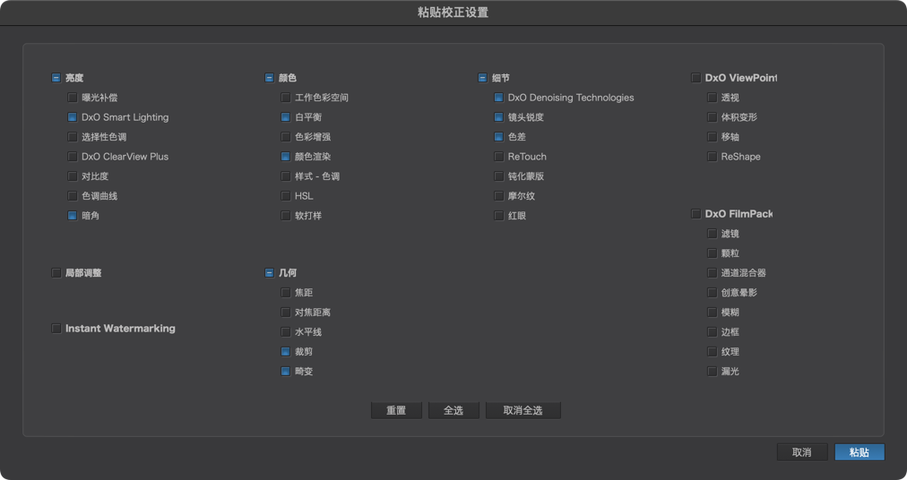The height and width of the screenshot is (480, 907).
Task: Click the 取消全选 button
Action: tap(523, 411)
